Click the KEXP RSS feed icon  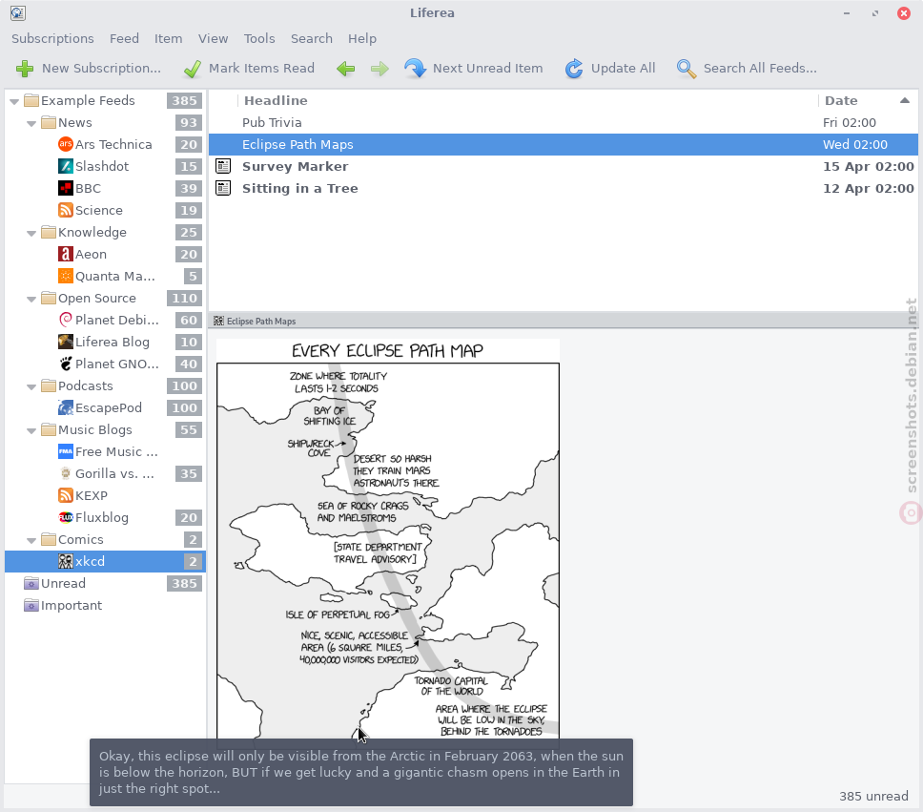[x=66, y=495]
